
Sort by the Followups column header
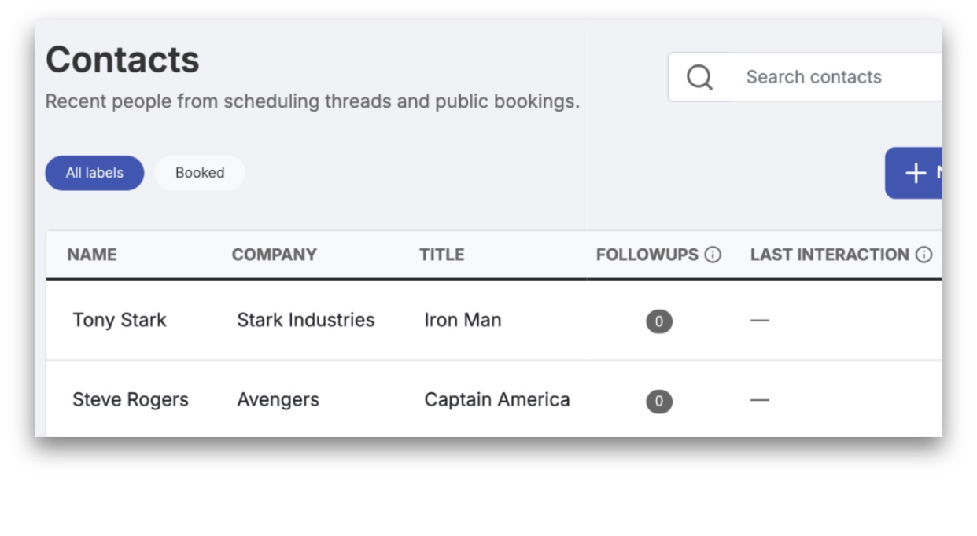647,255
